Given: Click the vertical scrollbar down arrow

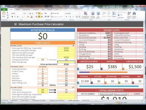Looking at the screenshot, I should (144, 98).
